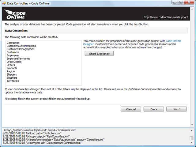This screenshot has width=196, height=147.
Task: Click log pane scrollbar down arrow
Action: (191, 142)
